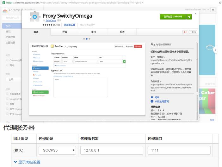Click the five-star rating (1765)

(x=47, y=25)
